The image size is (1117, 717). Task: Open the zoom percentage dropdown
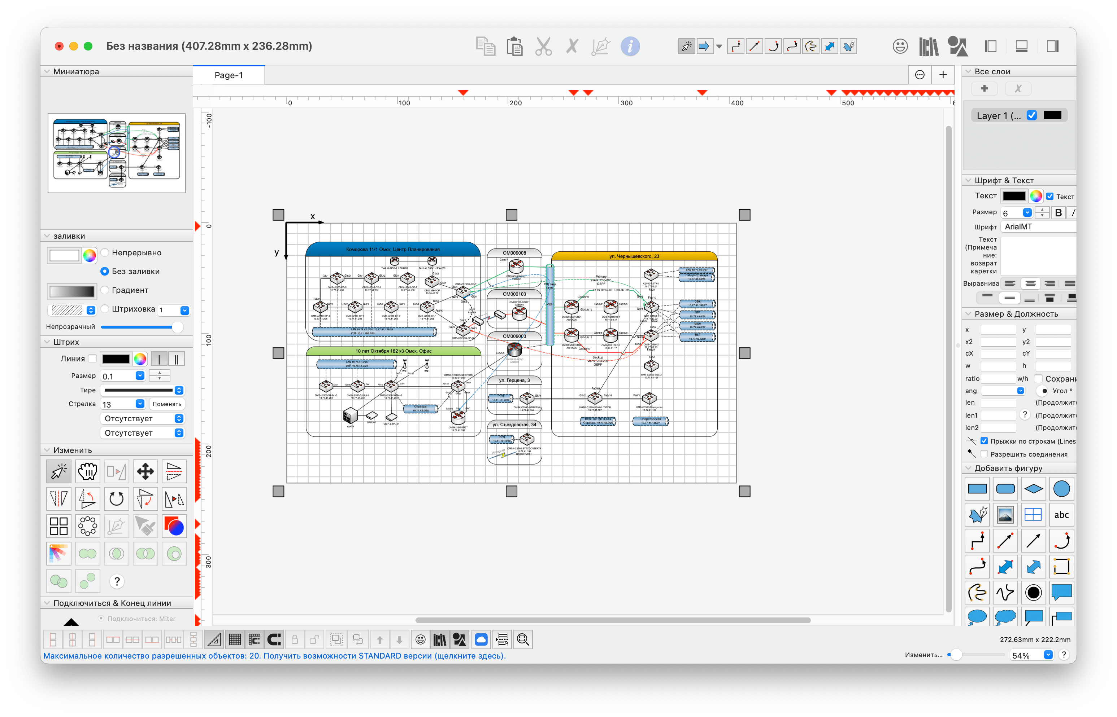[1048, 655]
